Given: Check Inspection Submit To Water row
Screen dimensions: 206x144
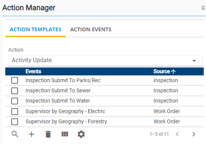Looking at the screenshot, I should [x=15, y=101].
